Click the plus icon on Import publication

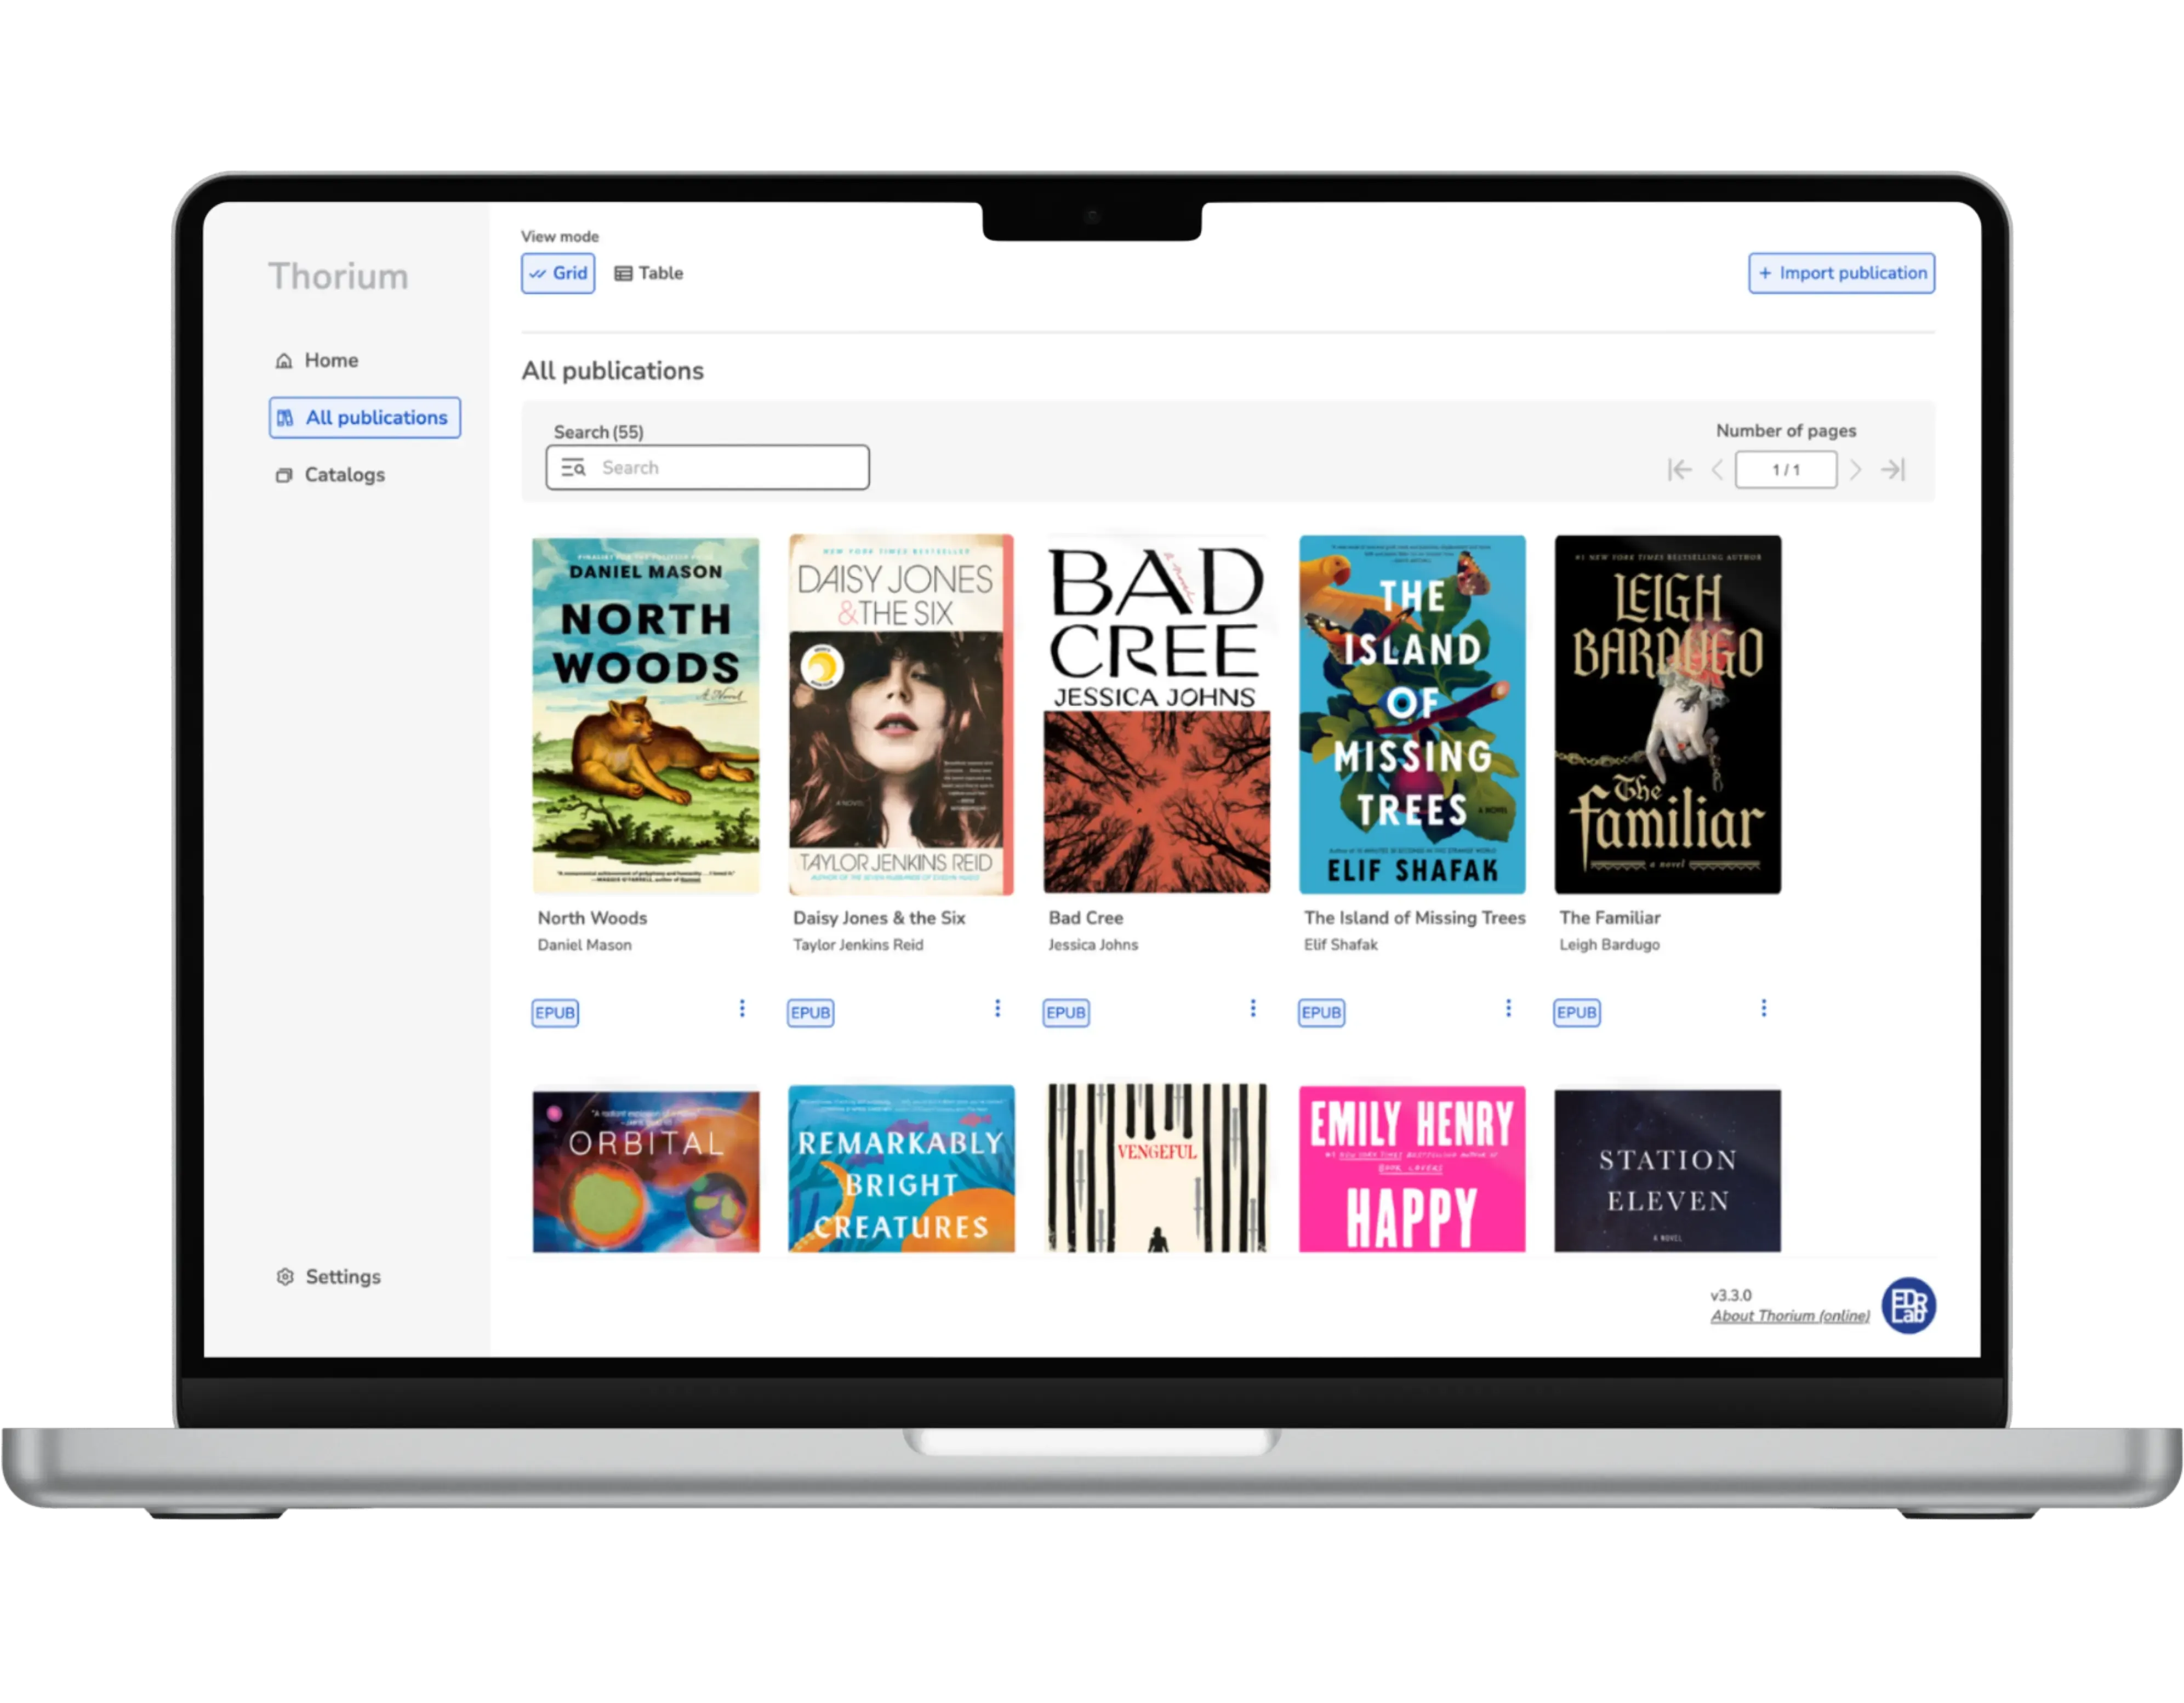(x=1765, y=273)
